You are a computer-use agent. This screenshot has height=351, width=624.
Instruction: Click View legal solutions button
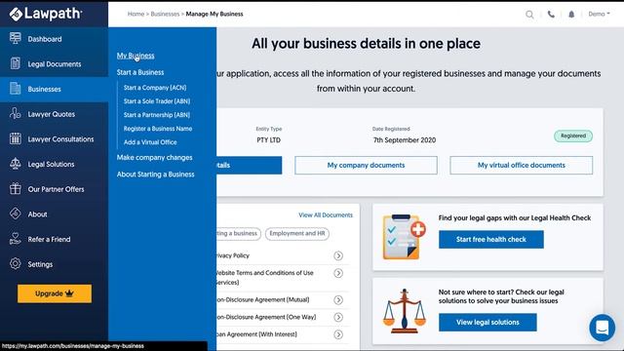pos(487,323)
